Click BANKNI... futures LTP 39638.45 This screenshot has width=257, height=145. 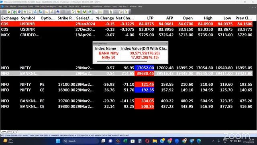pyautogui.click(x=145, y=73)
